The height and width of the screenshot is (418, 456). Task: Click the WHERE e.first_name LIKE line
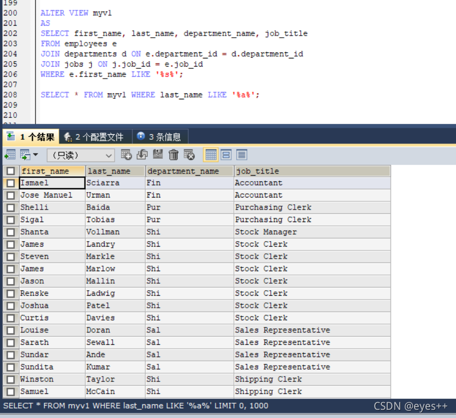112,74
